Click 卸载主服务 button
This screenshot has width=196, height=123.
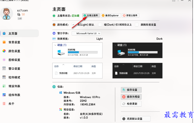[130, 15]
